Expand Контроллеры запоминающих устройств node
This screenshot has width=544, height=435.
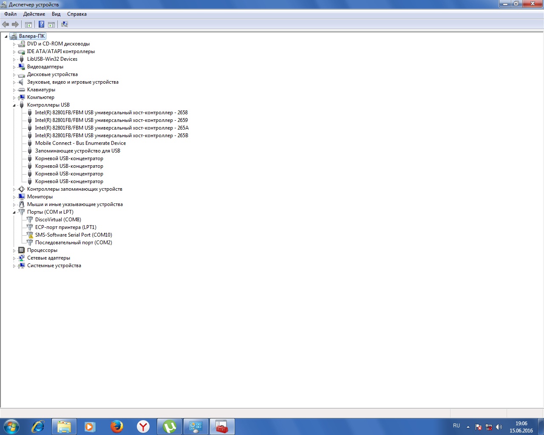[x=14, y=189]
